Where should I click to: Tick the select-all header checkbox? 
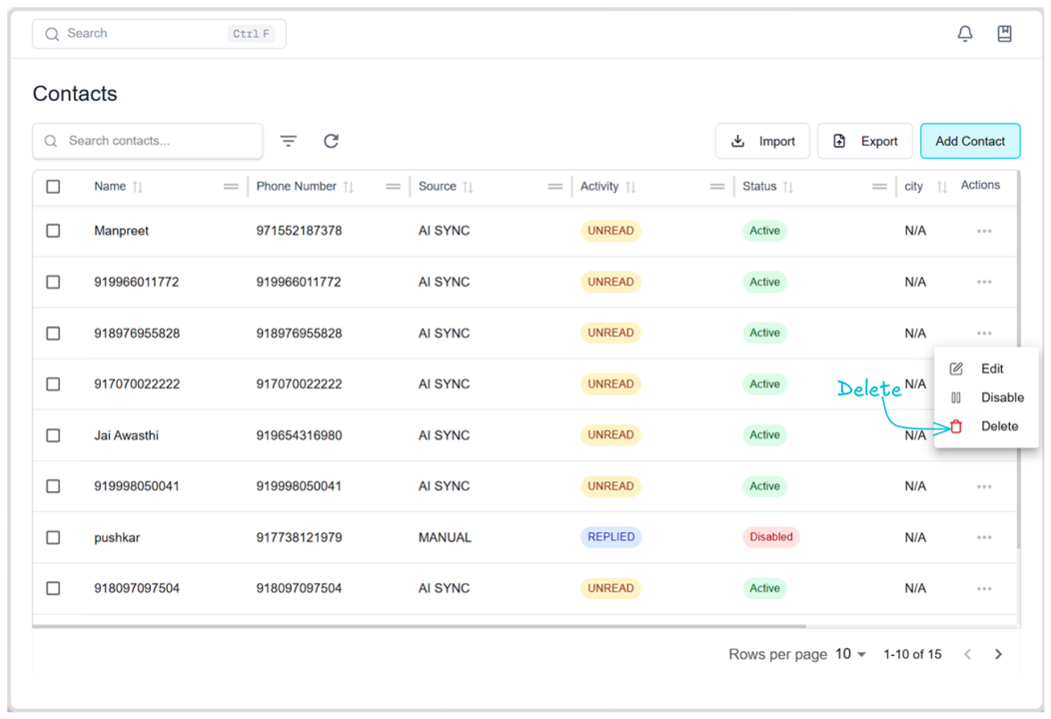[x=53, y=187]
